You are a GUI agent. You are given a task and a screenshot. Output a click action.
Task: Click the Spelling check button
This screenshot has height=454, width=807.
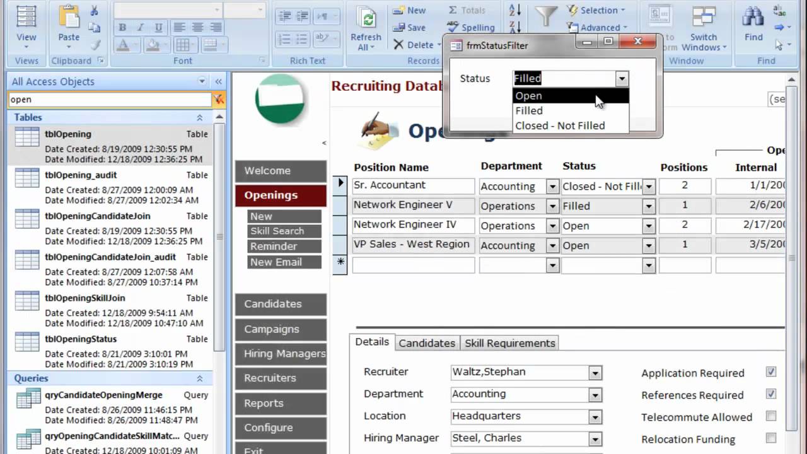471,28
